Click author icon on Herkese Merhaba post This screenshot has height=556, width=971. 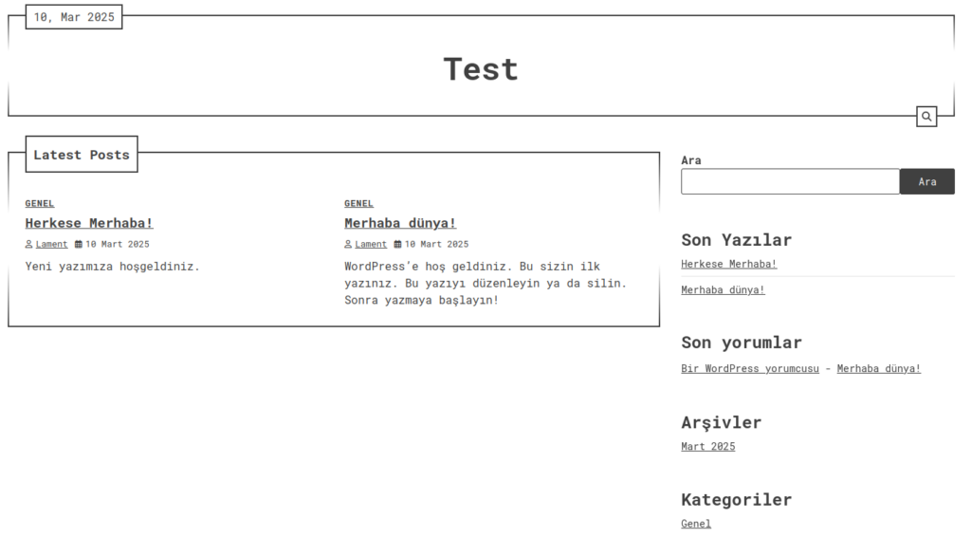[x=29, y=244]
